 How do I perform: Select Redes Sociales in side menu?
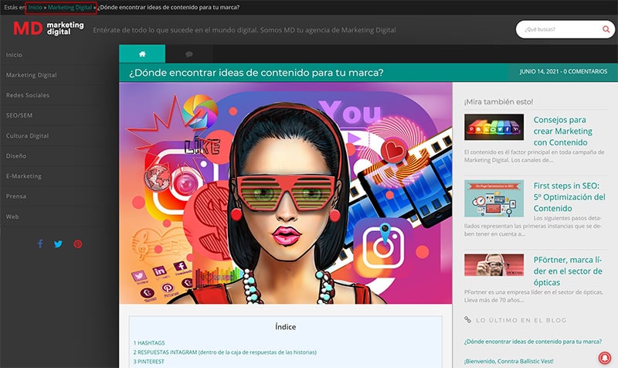pos(28,95)
